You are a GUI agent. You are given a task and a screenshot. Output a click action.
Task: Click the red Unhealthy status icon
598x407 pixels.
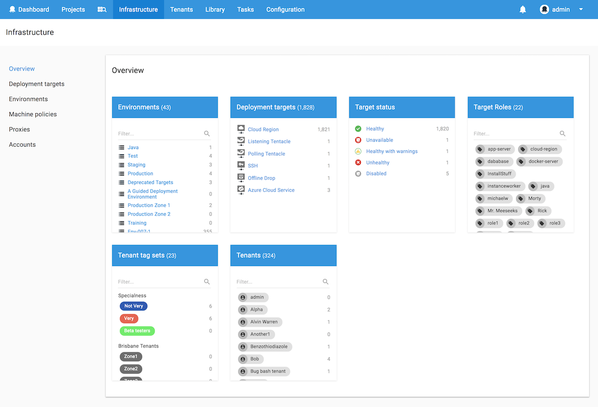pyautogui.click(x=358, y=162)
